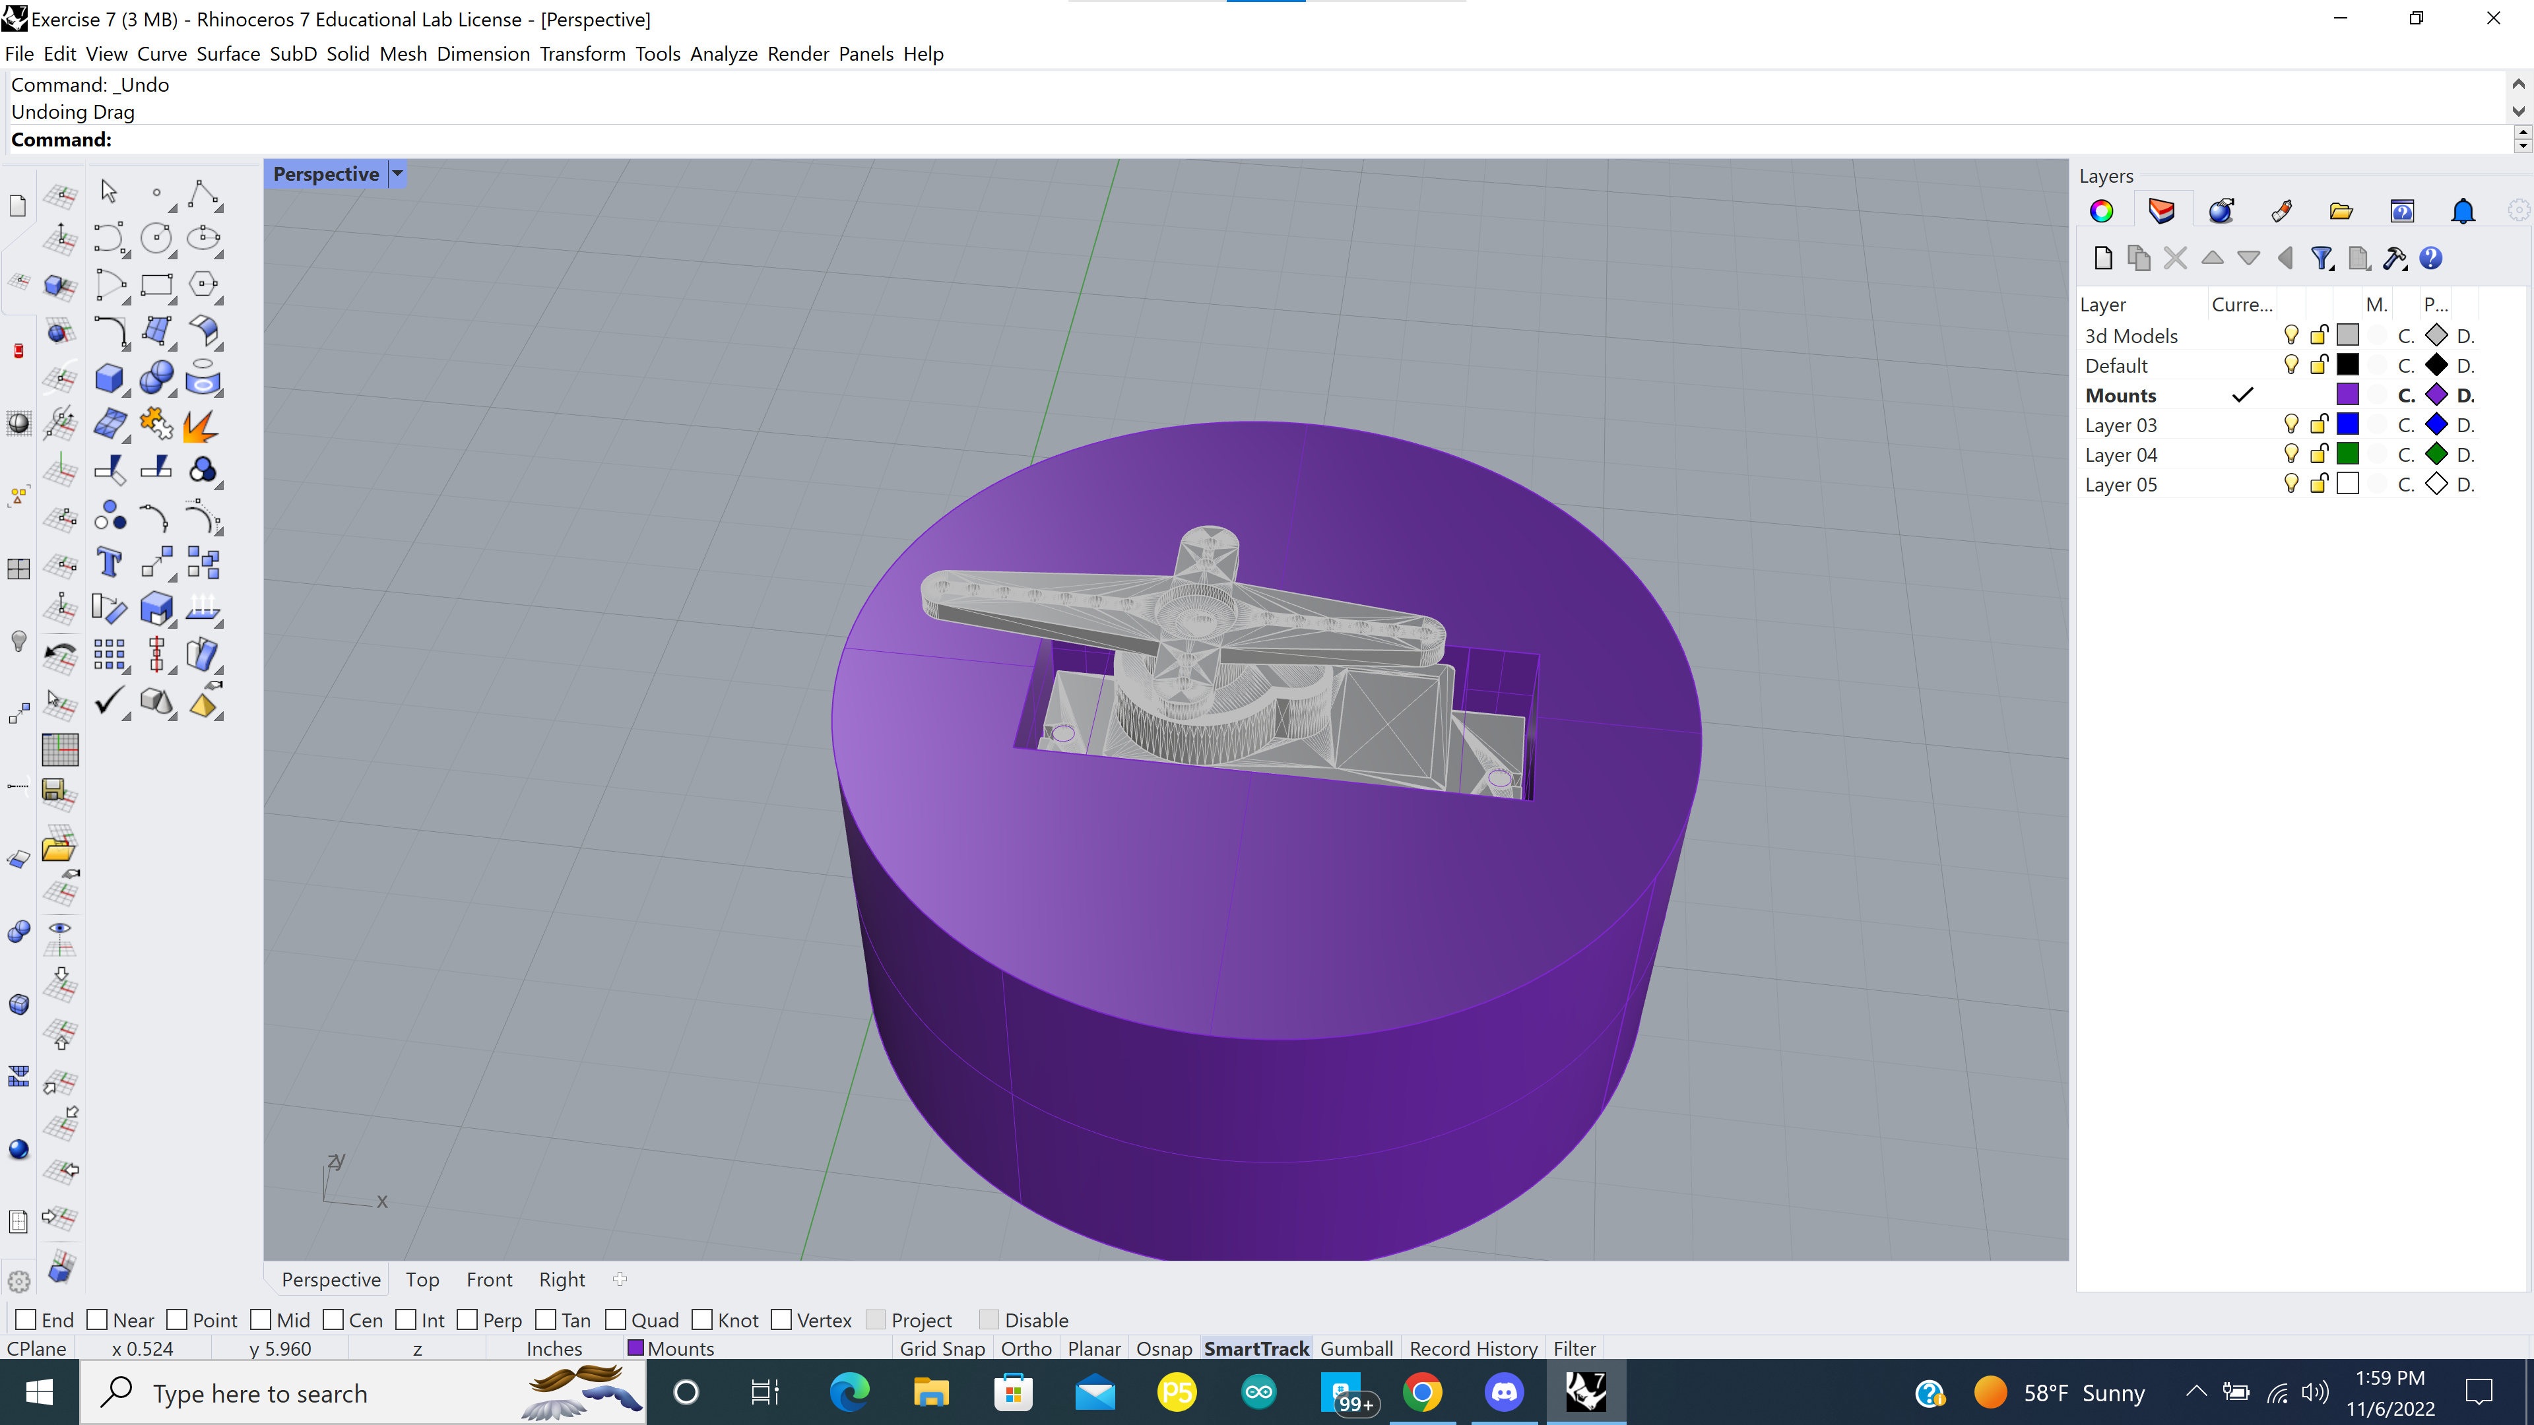Switch to the Top viewport tab

tap(422, 1279)
